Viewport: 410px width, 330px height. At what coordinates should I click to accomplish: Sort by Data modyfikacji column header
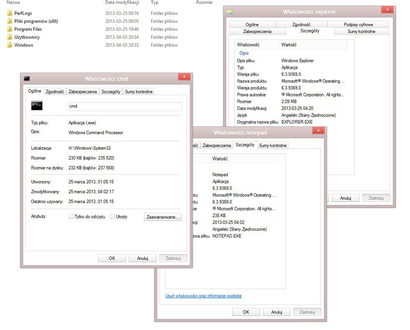(122, 2)
